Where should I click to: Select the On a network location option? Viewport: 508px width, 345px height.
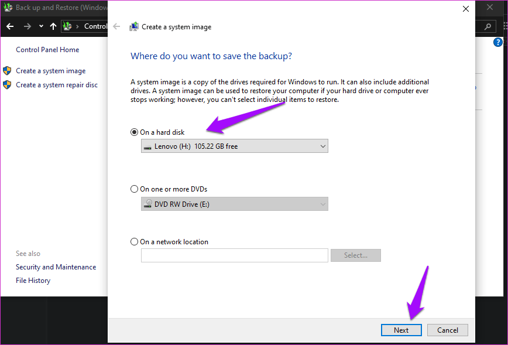tap(134, 242)
